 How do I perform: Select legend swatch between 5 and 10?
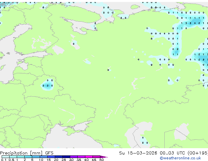click(x=36, y=157)
